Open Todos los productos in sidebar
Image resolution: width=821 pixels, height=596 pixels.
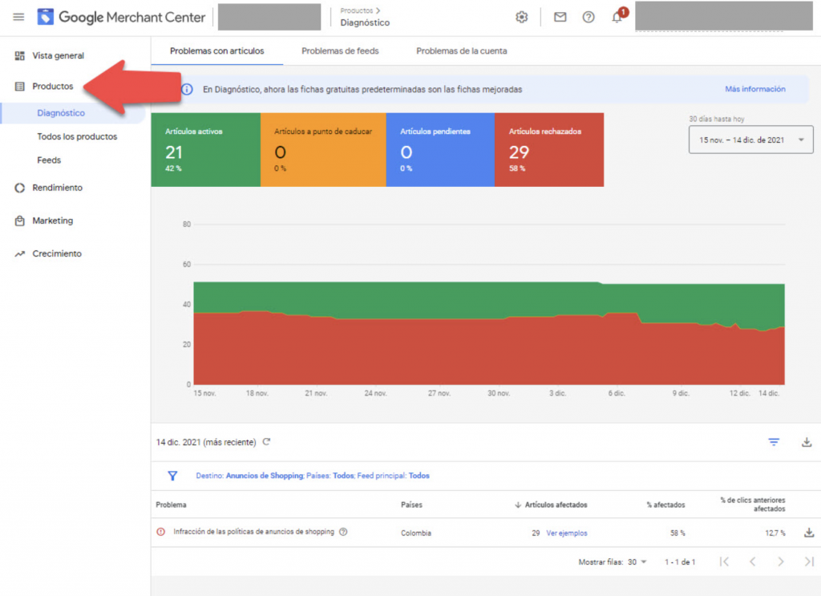coord(77,136)
